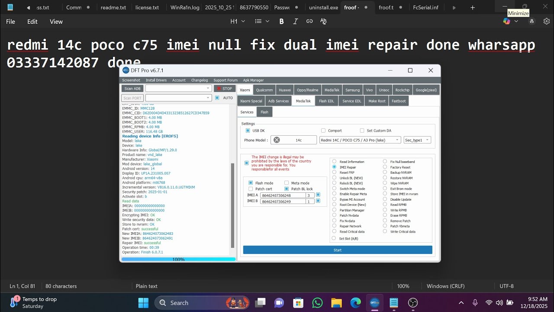Click the Start button in DFT Pro

point(338,250)
